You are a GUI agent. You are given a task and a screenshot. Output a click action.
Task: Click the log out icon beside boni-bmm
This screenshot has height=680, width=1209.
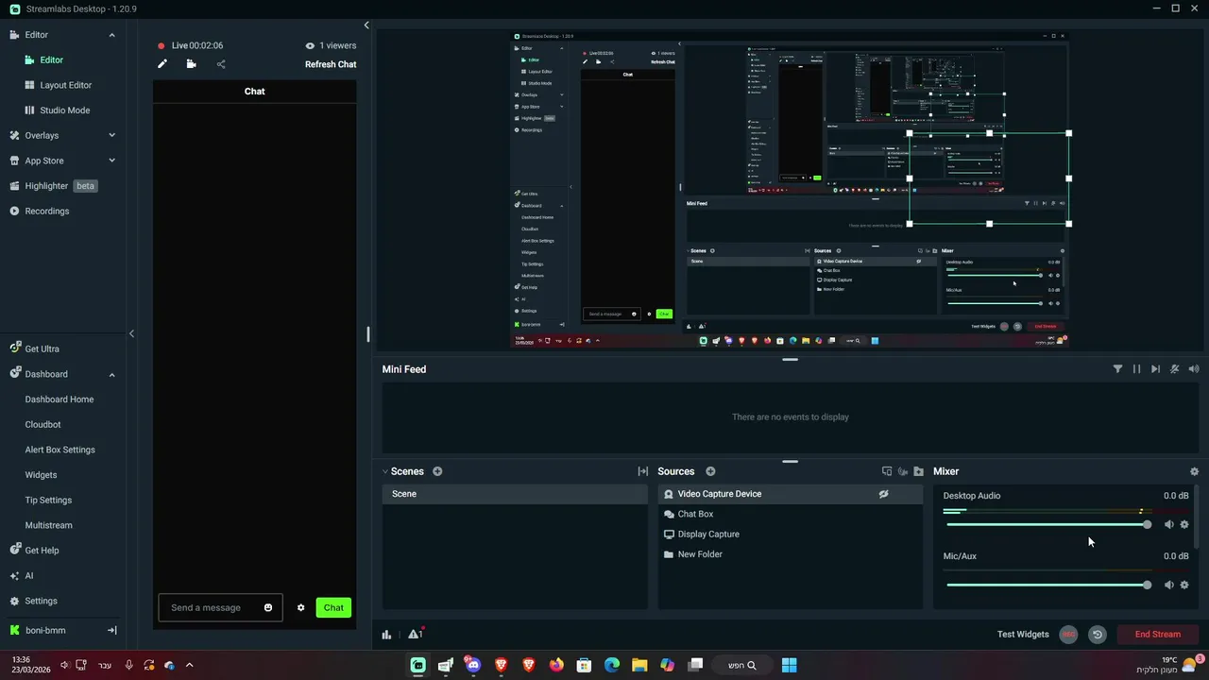click(111, 630)
